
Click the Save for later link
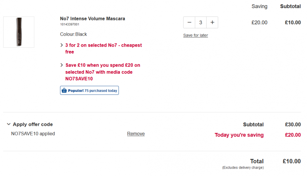196,35
